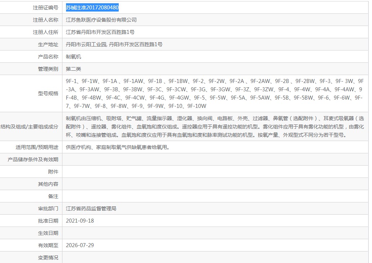This screenshot has height=263, width=372.
Task: Click the 产品名称 label
Action: (48, 57)
